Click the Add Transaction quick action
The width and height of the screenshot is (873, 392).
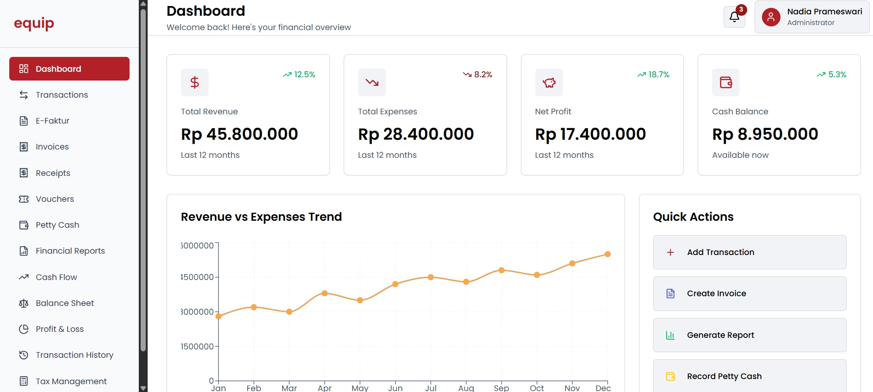pos(749,252)
